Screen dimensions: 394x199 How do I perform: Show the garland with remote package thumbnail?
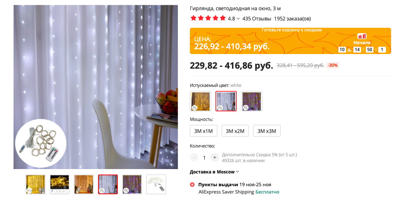coord(156,184)
